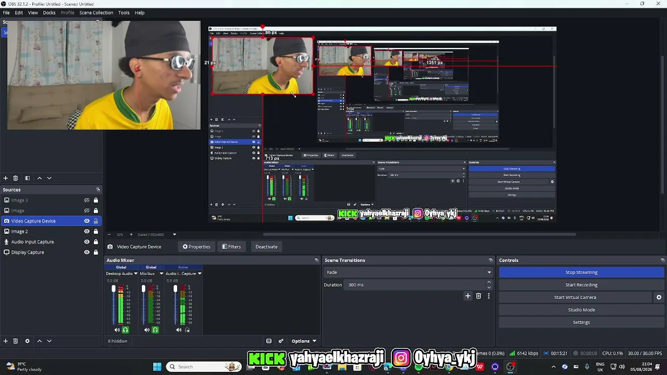
Task: Open the Edit menu
Action: click(x=19, y=12)
